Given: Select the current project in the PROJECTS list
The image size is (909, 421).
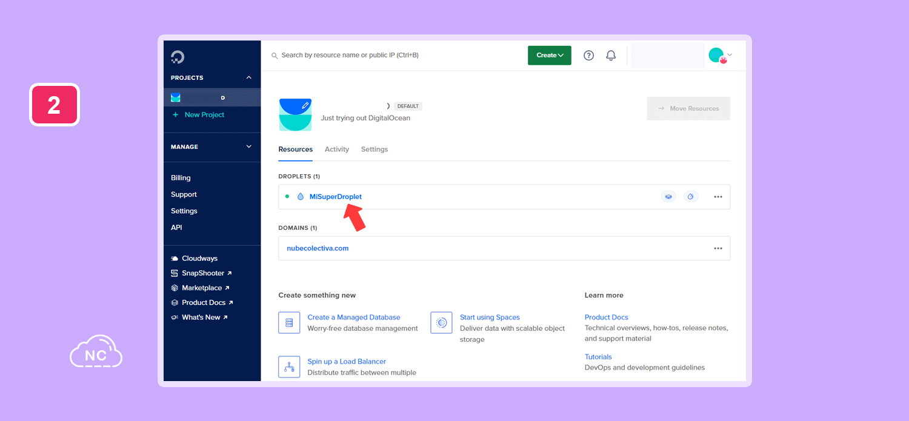Looking at the screenshot, I should click(x=212, y=97).
